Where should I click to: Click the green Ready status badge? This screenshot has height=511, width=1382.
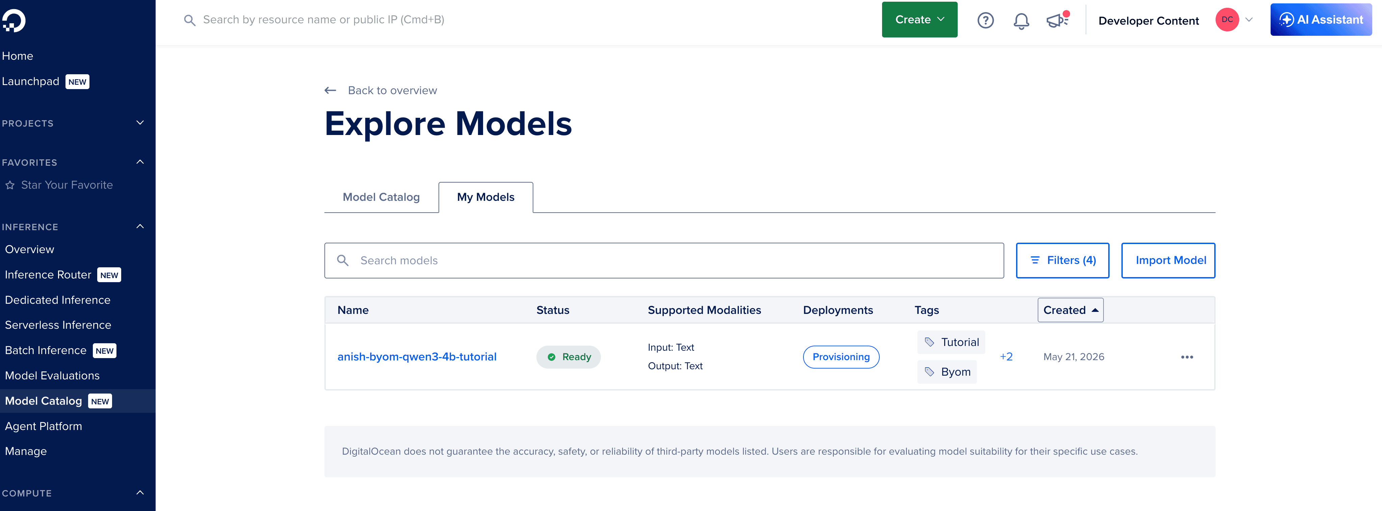[568, 357]
